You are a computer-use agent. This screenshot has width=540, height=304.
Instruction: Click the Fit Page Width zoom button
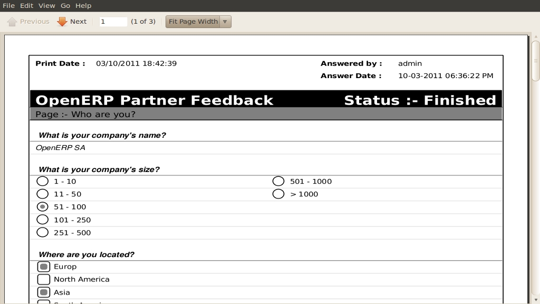tap(193, 21)
